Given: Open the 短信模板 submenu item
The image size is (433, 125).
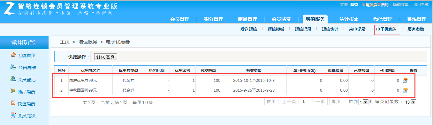Looking at the screenshot, I should point(276,29).
